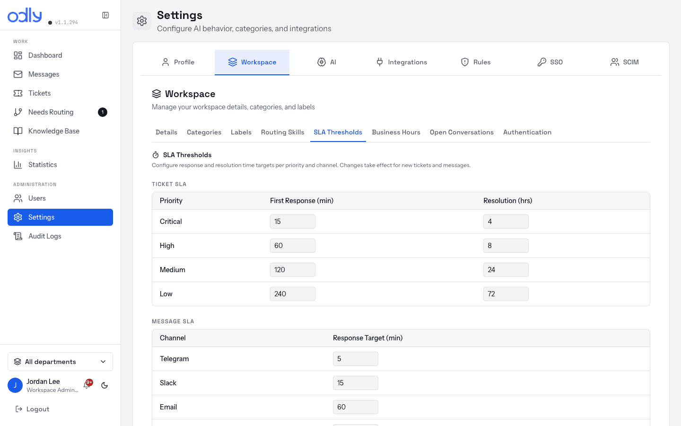Open the Integrations tab

[401, 62]
